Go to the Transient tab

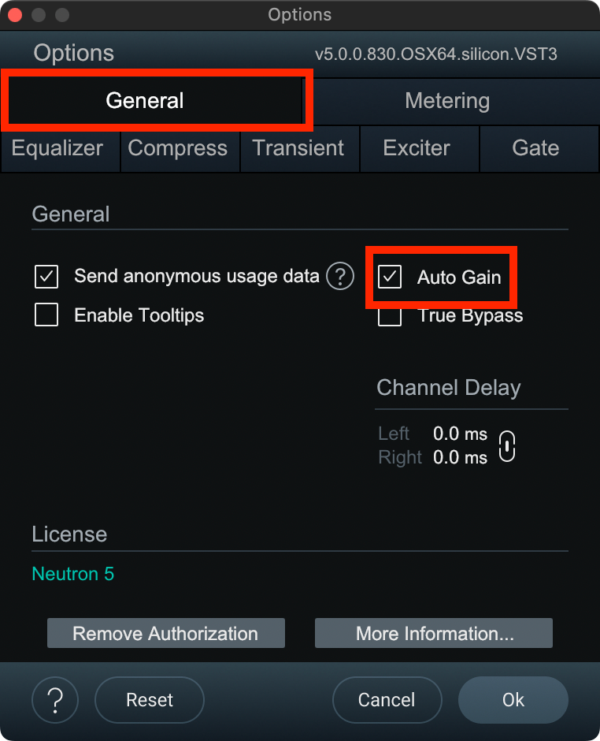coord(298,148)
